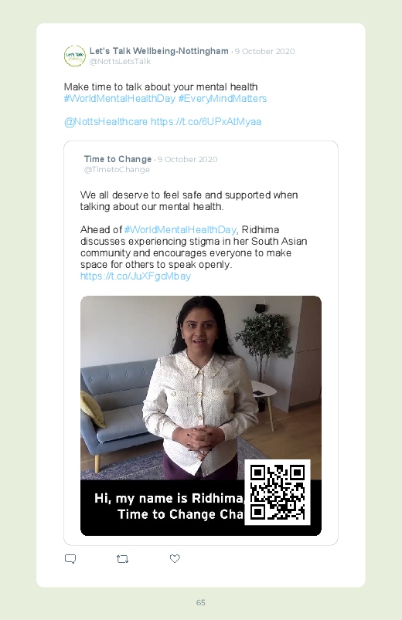Click the video caption subtitle text
Screen dimensions: 402x620
[x=169, y=507]
